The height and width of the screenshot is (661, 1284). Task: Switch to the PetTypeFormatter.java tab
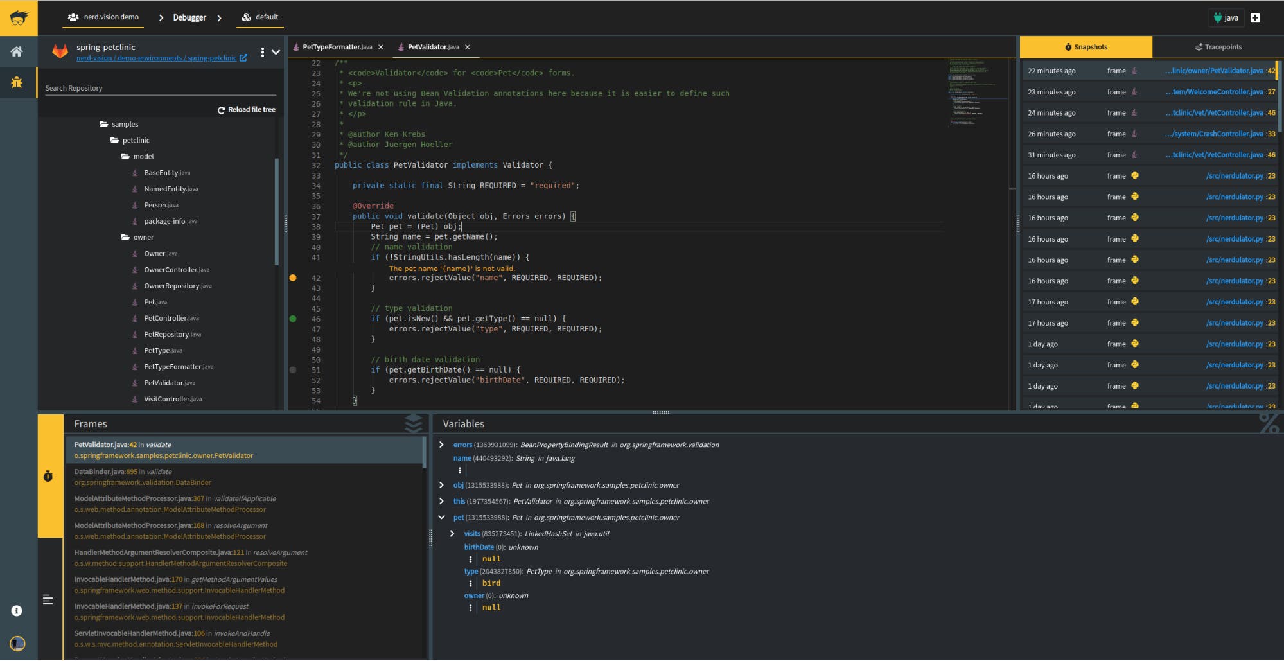point(335,46)
